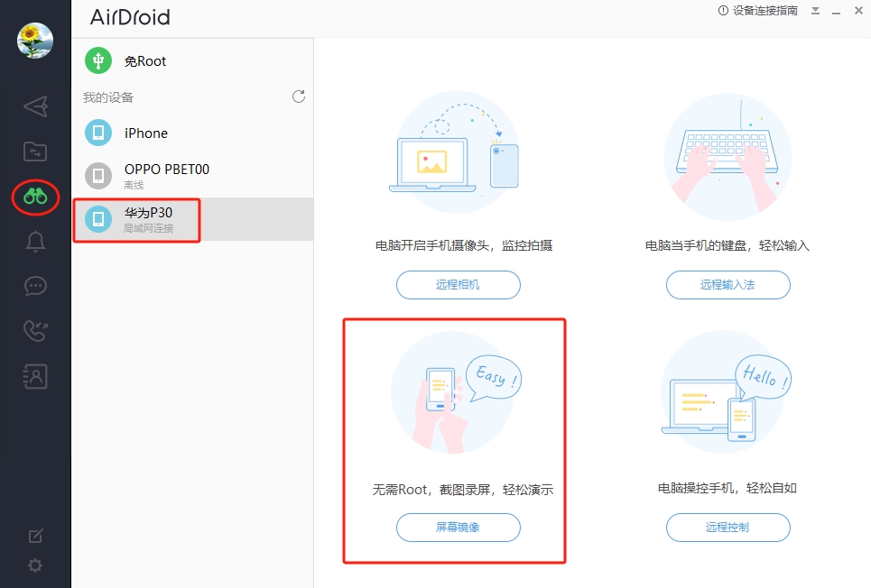The height and width of the screenshot is (588, 871).
Task: Open the folder files icon in sidebar
Action: 35,151
